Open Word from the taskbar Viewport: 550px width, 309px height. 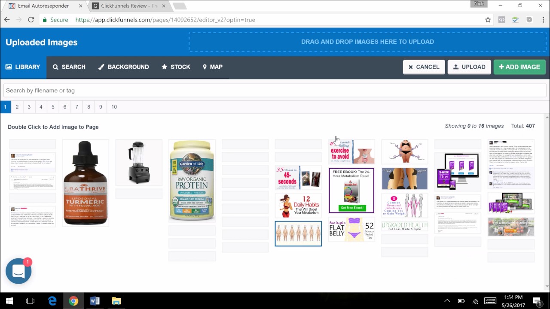pyautogui.click(x=95, y=301)
